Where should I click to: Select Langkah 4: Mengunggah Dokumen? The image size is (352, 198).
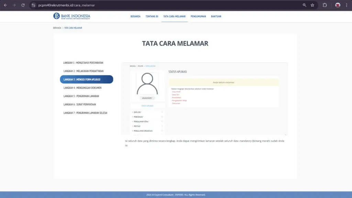coord(82,88)
